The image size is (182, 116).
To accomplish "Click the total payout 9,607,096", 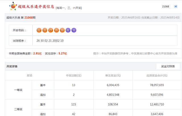I will tap(157, 95).
